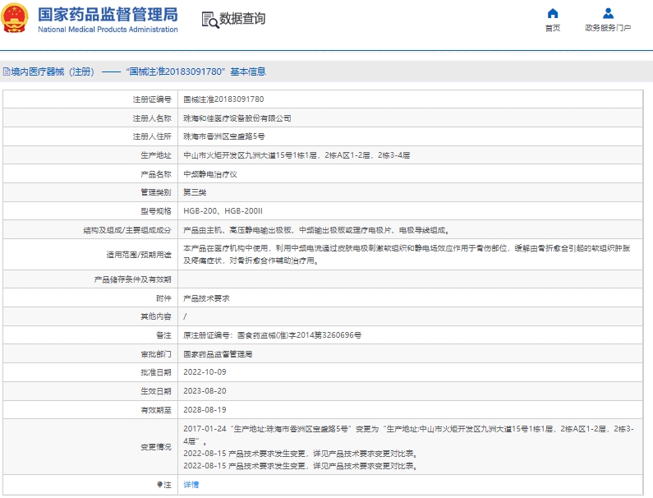Click the 备注 row label
This screenshot has height=498, width=653.
(164, 335)
